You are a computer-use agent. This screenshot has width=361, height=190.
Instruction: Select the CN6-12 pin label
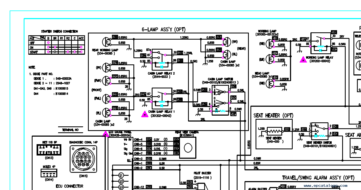pos(139,187)
